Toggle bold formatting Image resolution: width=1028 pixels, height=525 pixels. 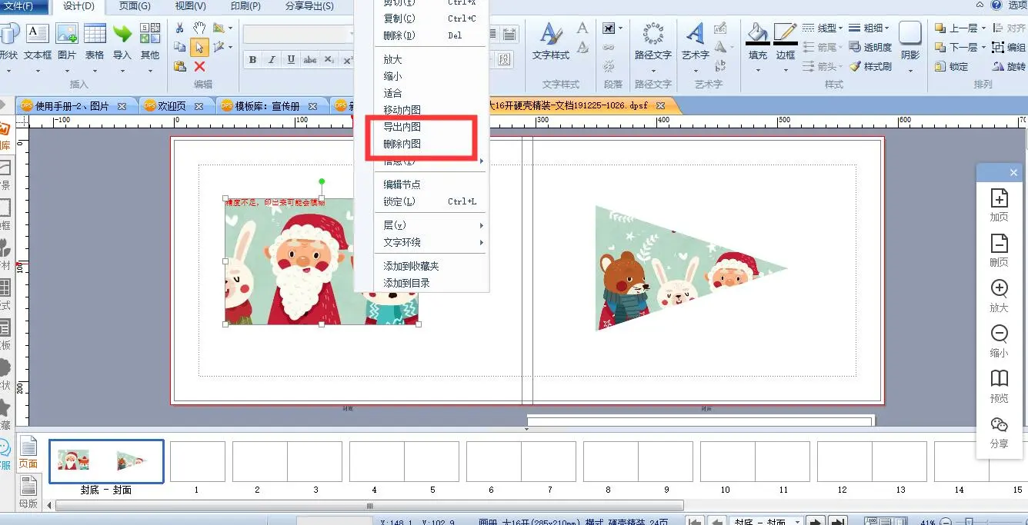tap(252, 60)
